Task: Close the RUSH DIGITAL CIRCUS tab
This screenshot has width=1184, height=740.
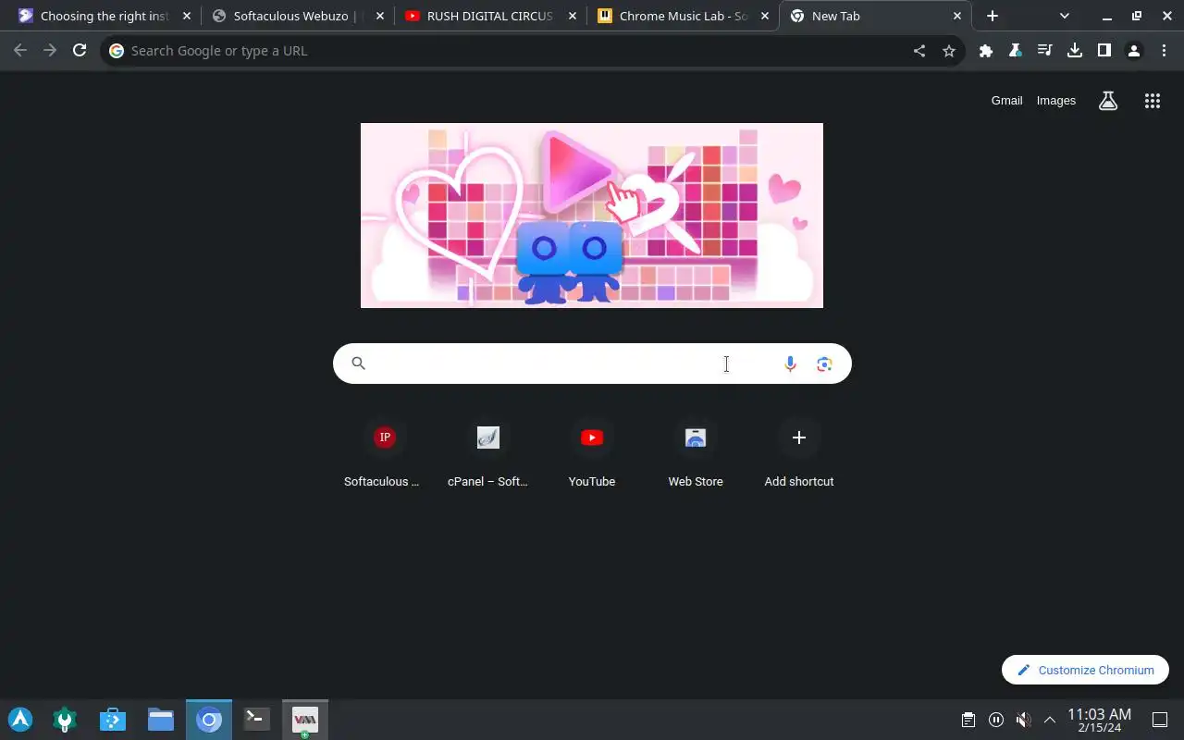Action: pyautogui.click(x=572, y=16)
